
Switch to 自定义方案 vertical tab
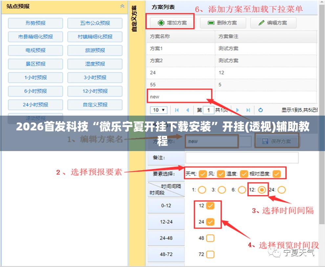click(x=134, y=19)
